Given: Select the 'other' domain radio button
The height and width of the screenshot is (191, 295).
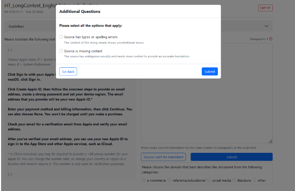Looking at the screenshot, I should (255, 180).
